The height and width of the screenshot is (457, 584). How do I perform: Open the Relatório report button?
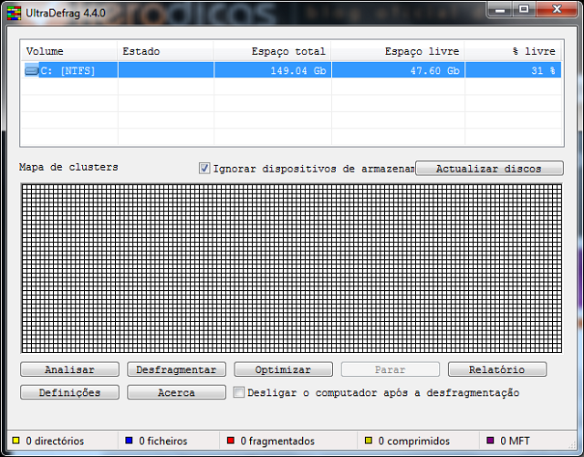click(497, 369)
